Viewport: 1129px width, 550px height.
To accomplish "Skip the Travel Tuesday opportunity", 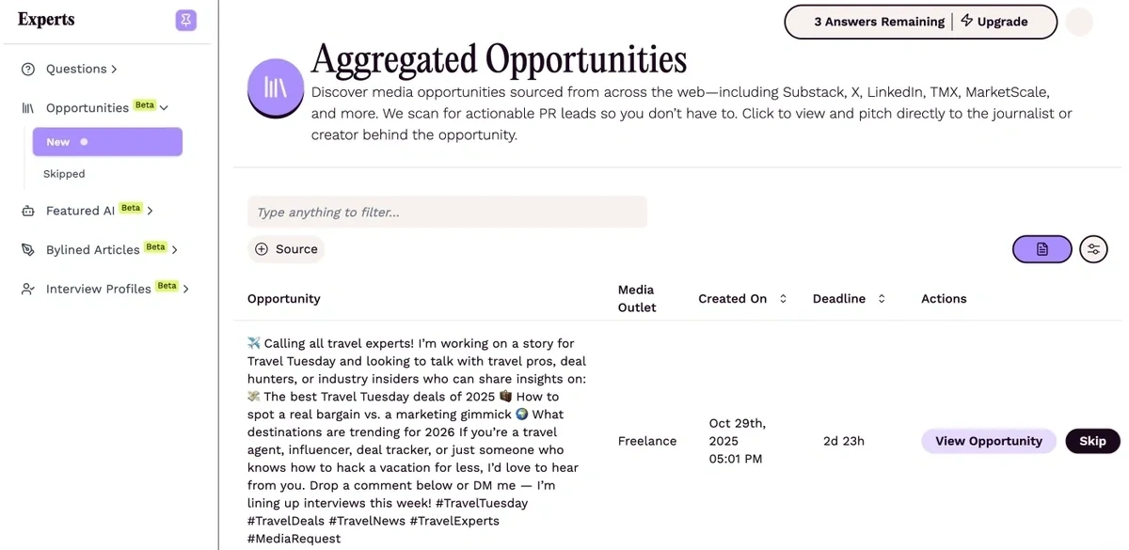I will coord(1092,441).
